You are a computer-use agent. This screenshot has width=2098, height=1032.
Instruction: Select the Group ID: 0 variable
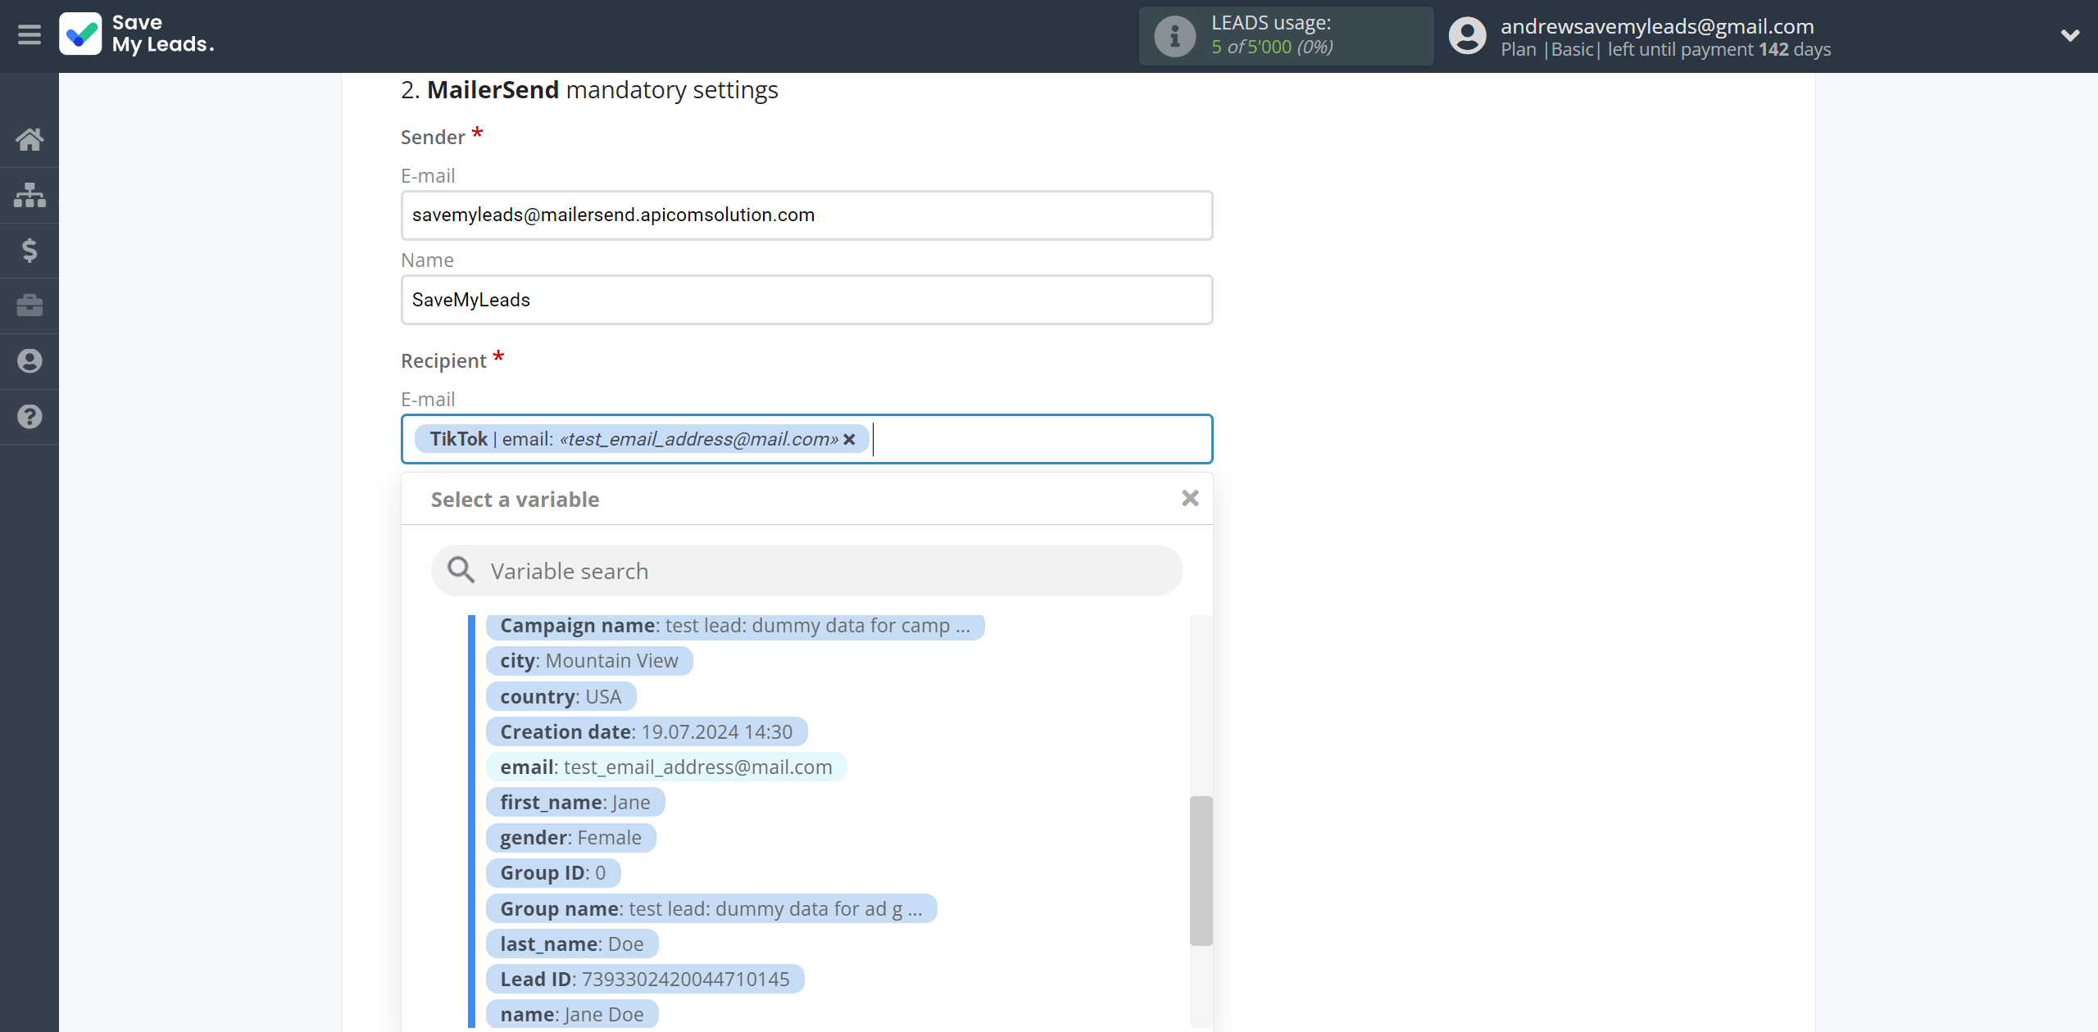click(553, 873)
